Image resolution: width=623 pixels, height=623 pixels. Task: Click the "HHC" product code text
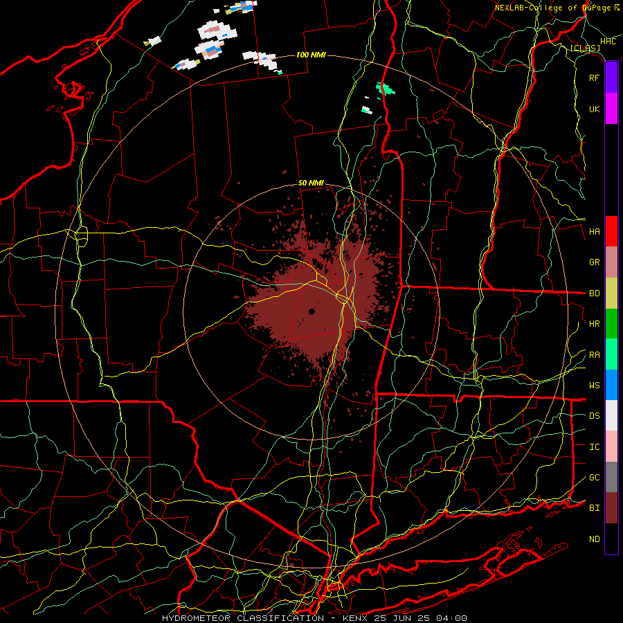tap(608, 42)
